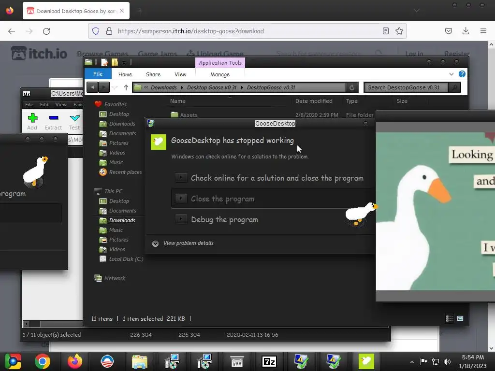Open the itch.io logo home link
The height and width of the screenshot is (371, 495).
pyautogui.click(x=39, y=53)
